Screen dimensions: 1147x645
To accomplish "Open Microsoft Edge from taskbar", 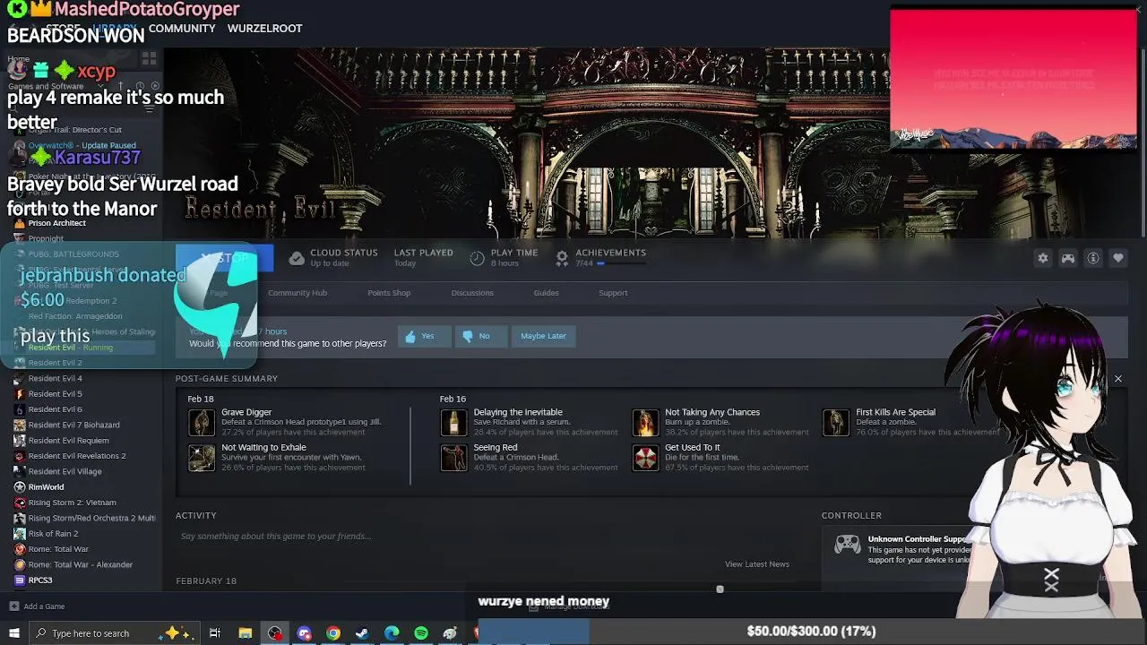I will coord(392,633).
